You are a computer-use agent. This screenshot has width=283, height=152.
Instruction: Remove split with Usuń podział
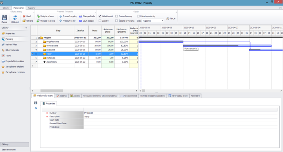point(86,21)
